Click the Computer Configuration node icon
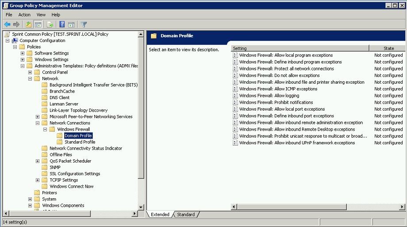Viewport: 407px width, 227px height. point(15,41)
